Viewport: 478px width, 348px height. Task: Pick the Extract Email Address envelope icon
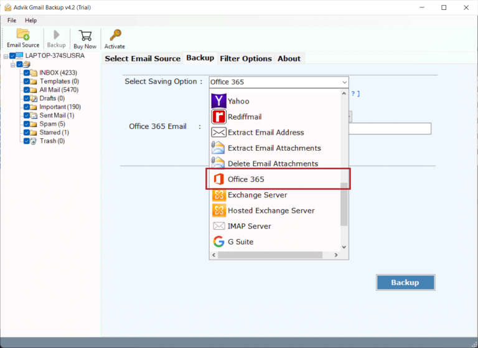click(x=218, y=133)
